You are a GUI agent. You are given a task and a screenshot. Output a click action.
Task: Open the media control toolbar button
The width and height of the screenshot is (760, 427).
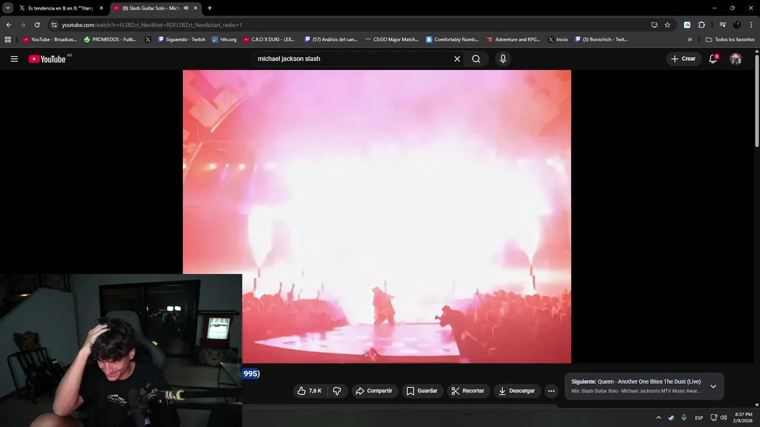point(723,25)
